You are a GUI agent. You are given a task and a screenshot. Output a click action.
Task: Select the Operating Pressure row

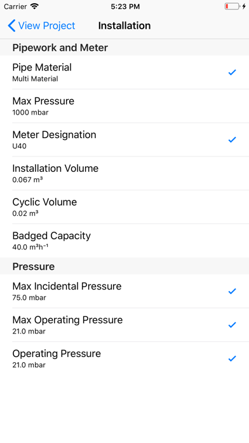(x=124, y=358)
